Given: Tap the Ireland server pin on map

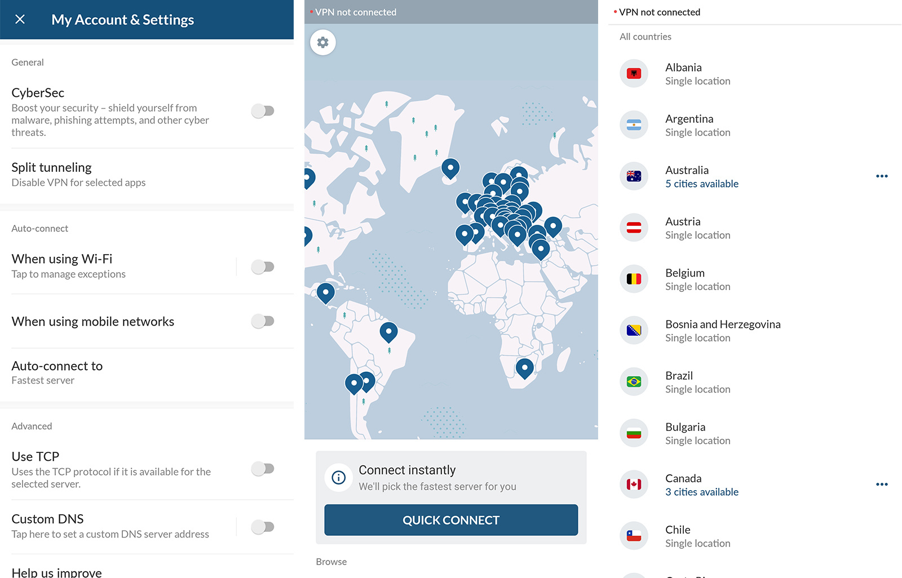Looking at the screenshot, I should coord(465,203).
